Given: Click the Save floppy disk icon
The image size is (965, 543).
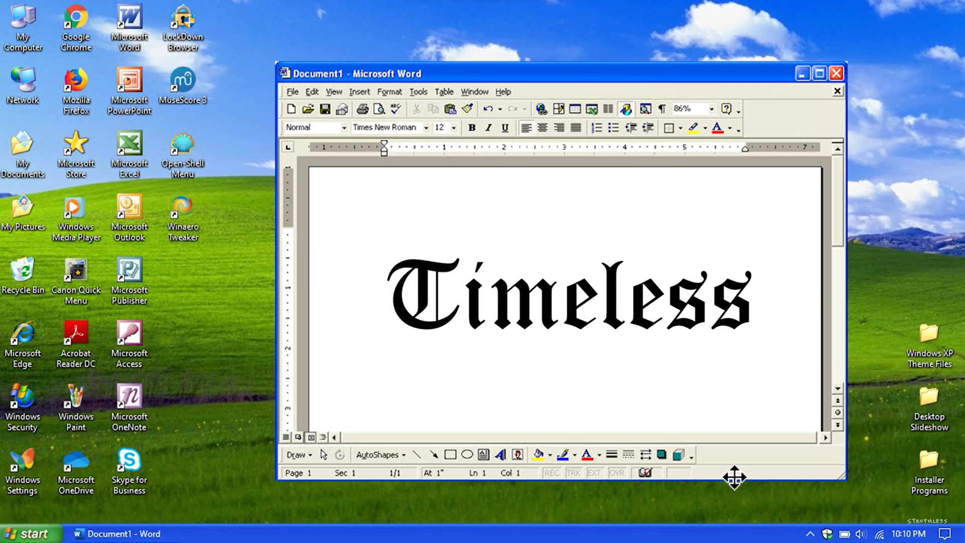Looking at the screenshot, I should pos(325,109).
